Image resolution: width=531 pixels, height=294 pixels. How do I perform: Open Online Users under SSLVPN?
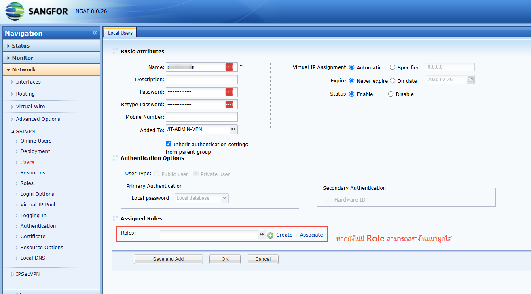(36, 141)
